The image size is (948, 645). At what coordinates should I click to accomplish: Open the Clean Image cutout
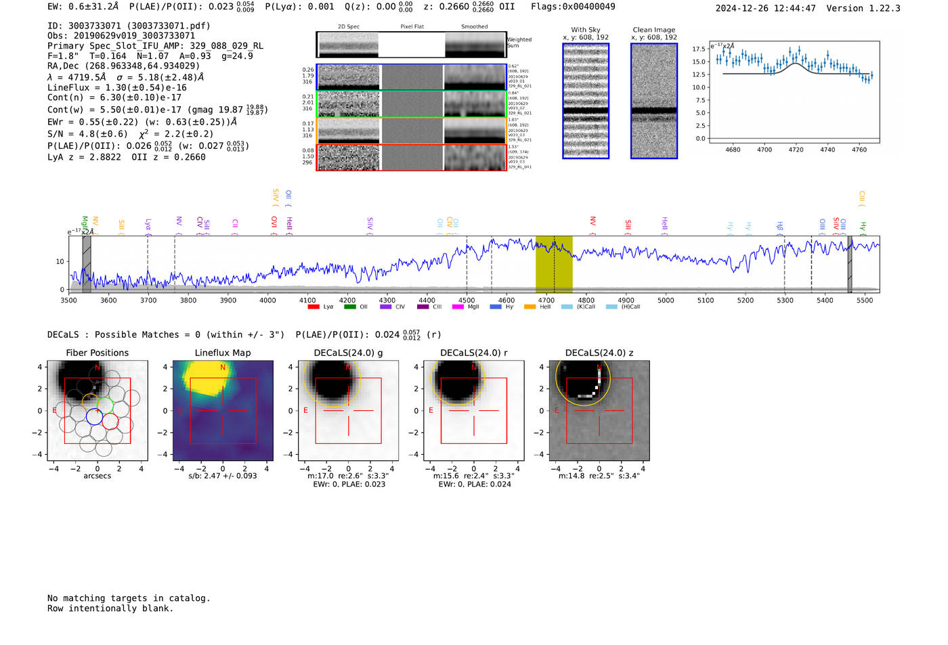(x=654, y=101)
